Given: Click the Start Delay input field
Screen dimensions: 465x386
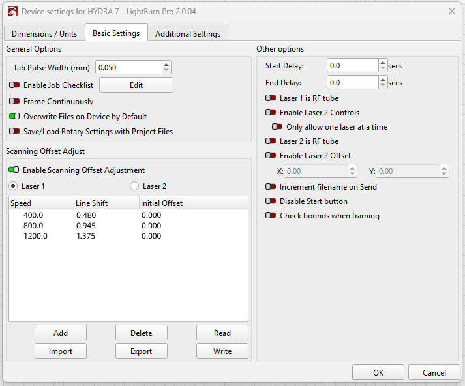Looking at the screenshot, I should (353, 65).
